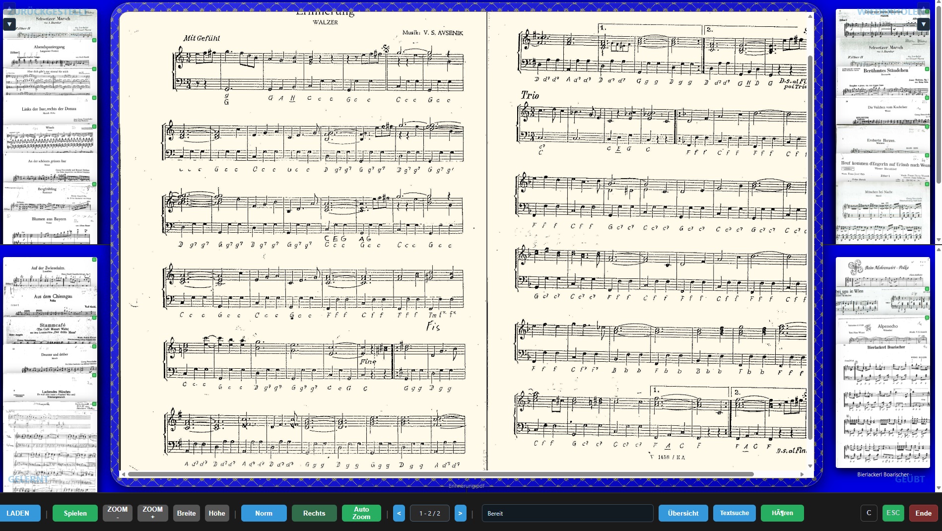This screenshot has height=531, width=942.
Task: Click the green ESC button
Action: point(893,513)
